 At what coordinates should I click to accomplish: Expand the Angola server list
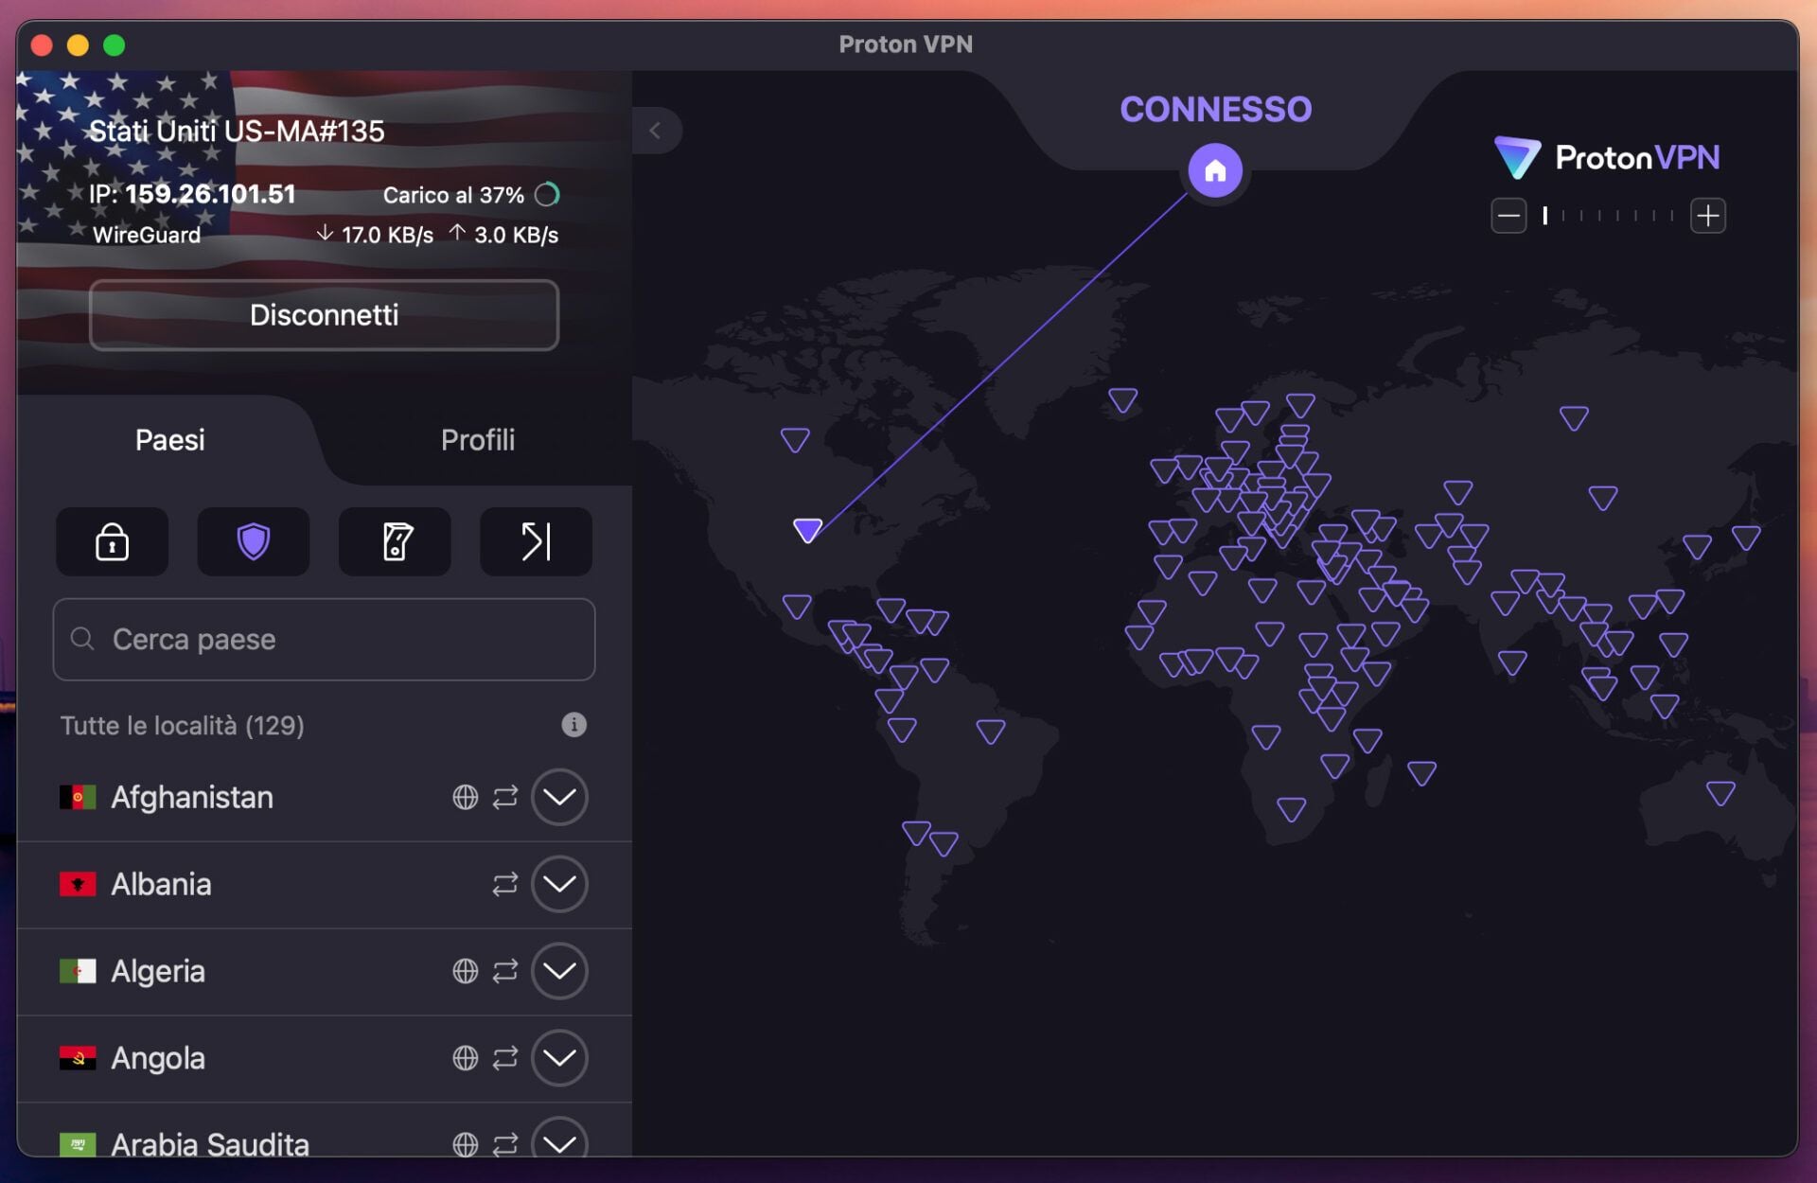(559, 1059)
